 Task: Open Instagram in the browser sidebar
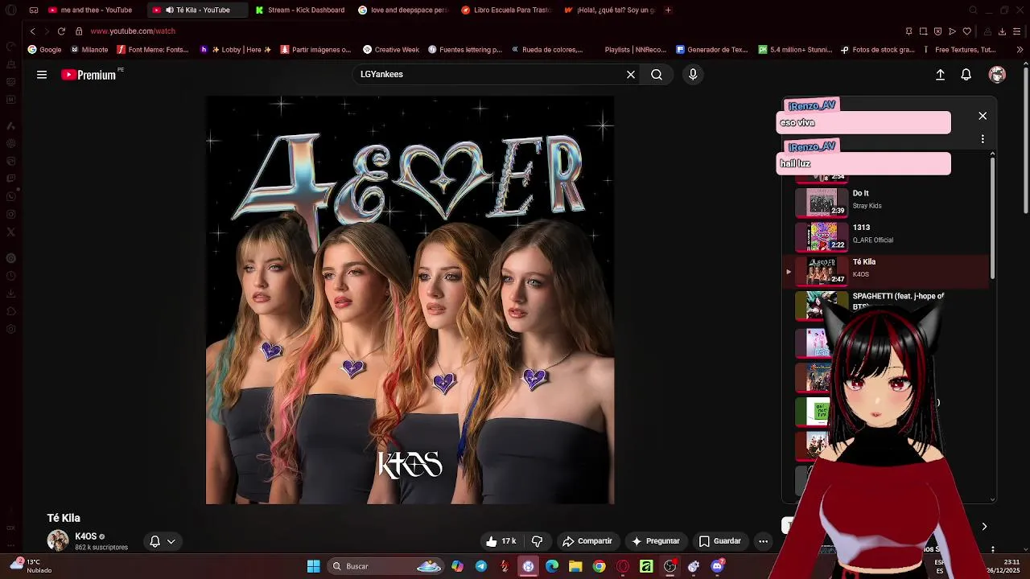coord(10,214)
